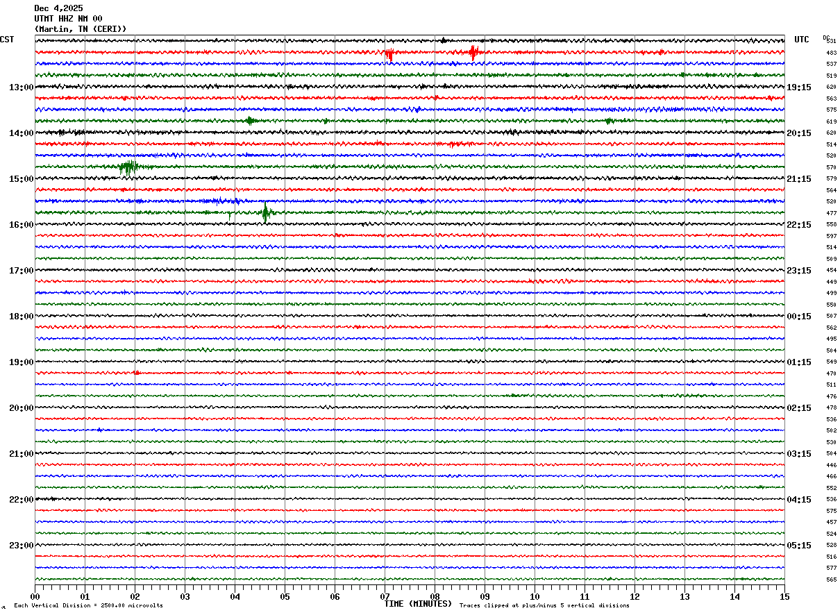
Task: Click the red burst just after minute 7
Action: point(389,54)
